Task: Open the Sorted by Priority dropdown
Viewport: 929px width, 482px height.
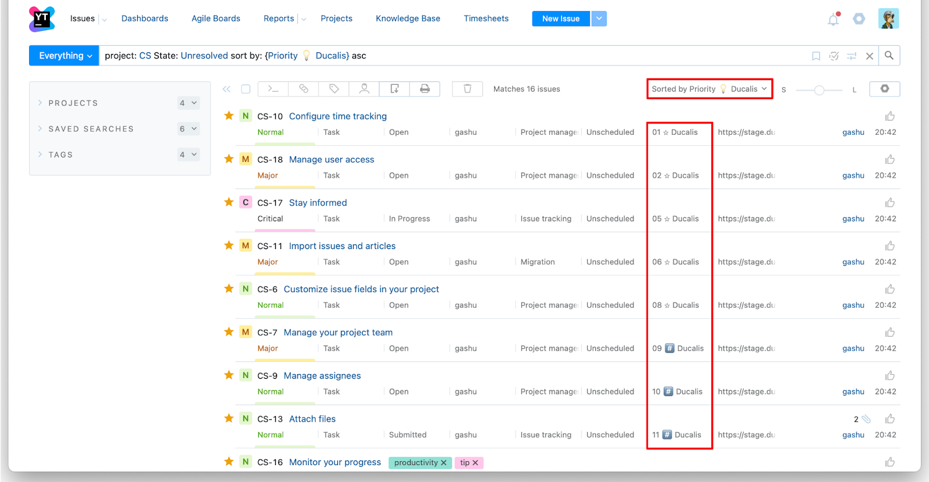Action: click(x=709, y=89)
